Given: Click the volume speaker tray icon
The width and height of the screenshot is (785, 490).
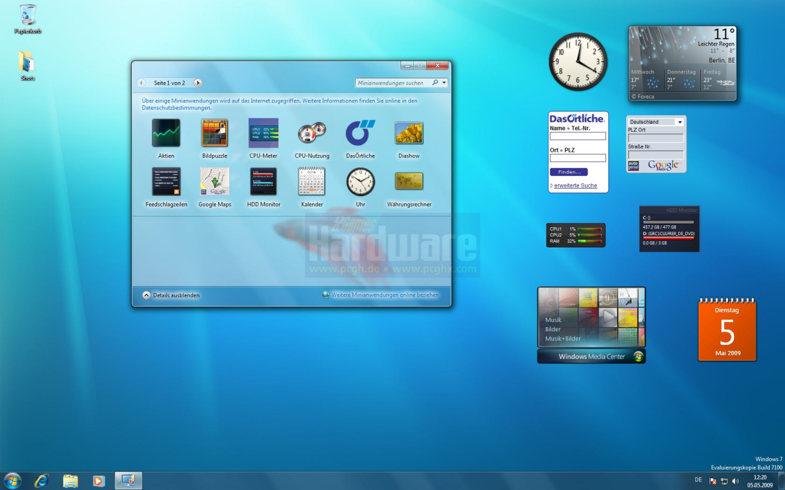Looking at the screenshot, I should pyautogui.click(x=735, y=481).
